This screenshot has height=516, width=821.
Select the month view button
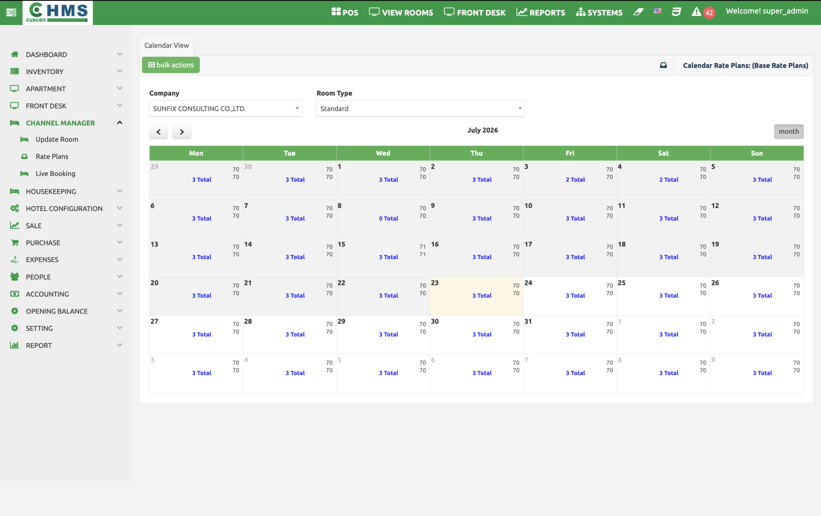tap(789, 132)
